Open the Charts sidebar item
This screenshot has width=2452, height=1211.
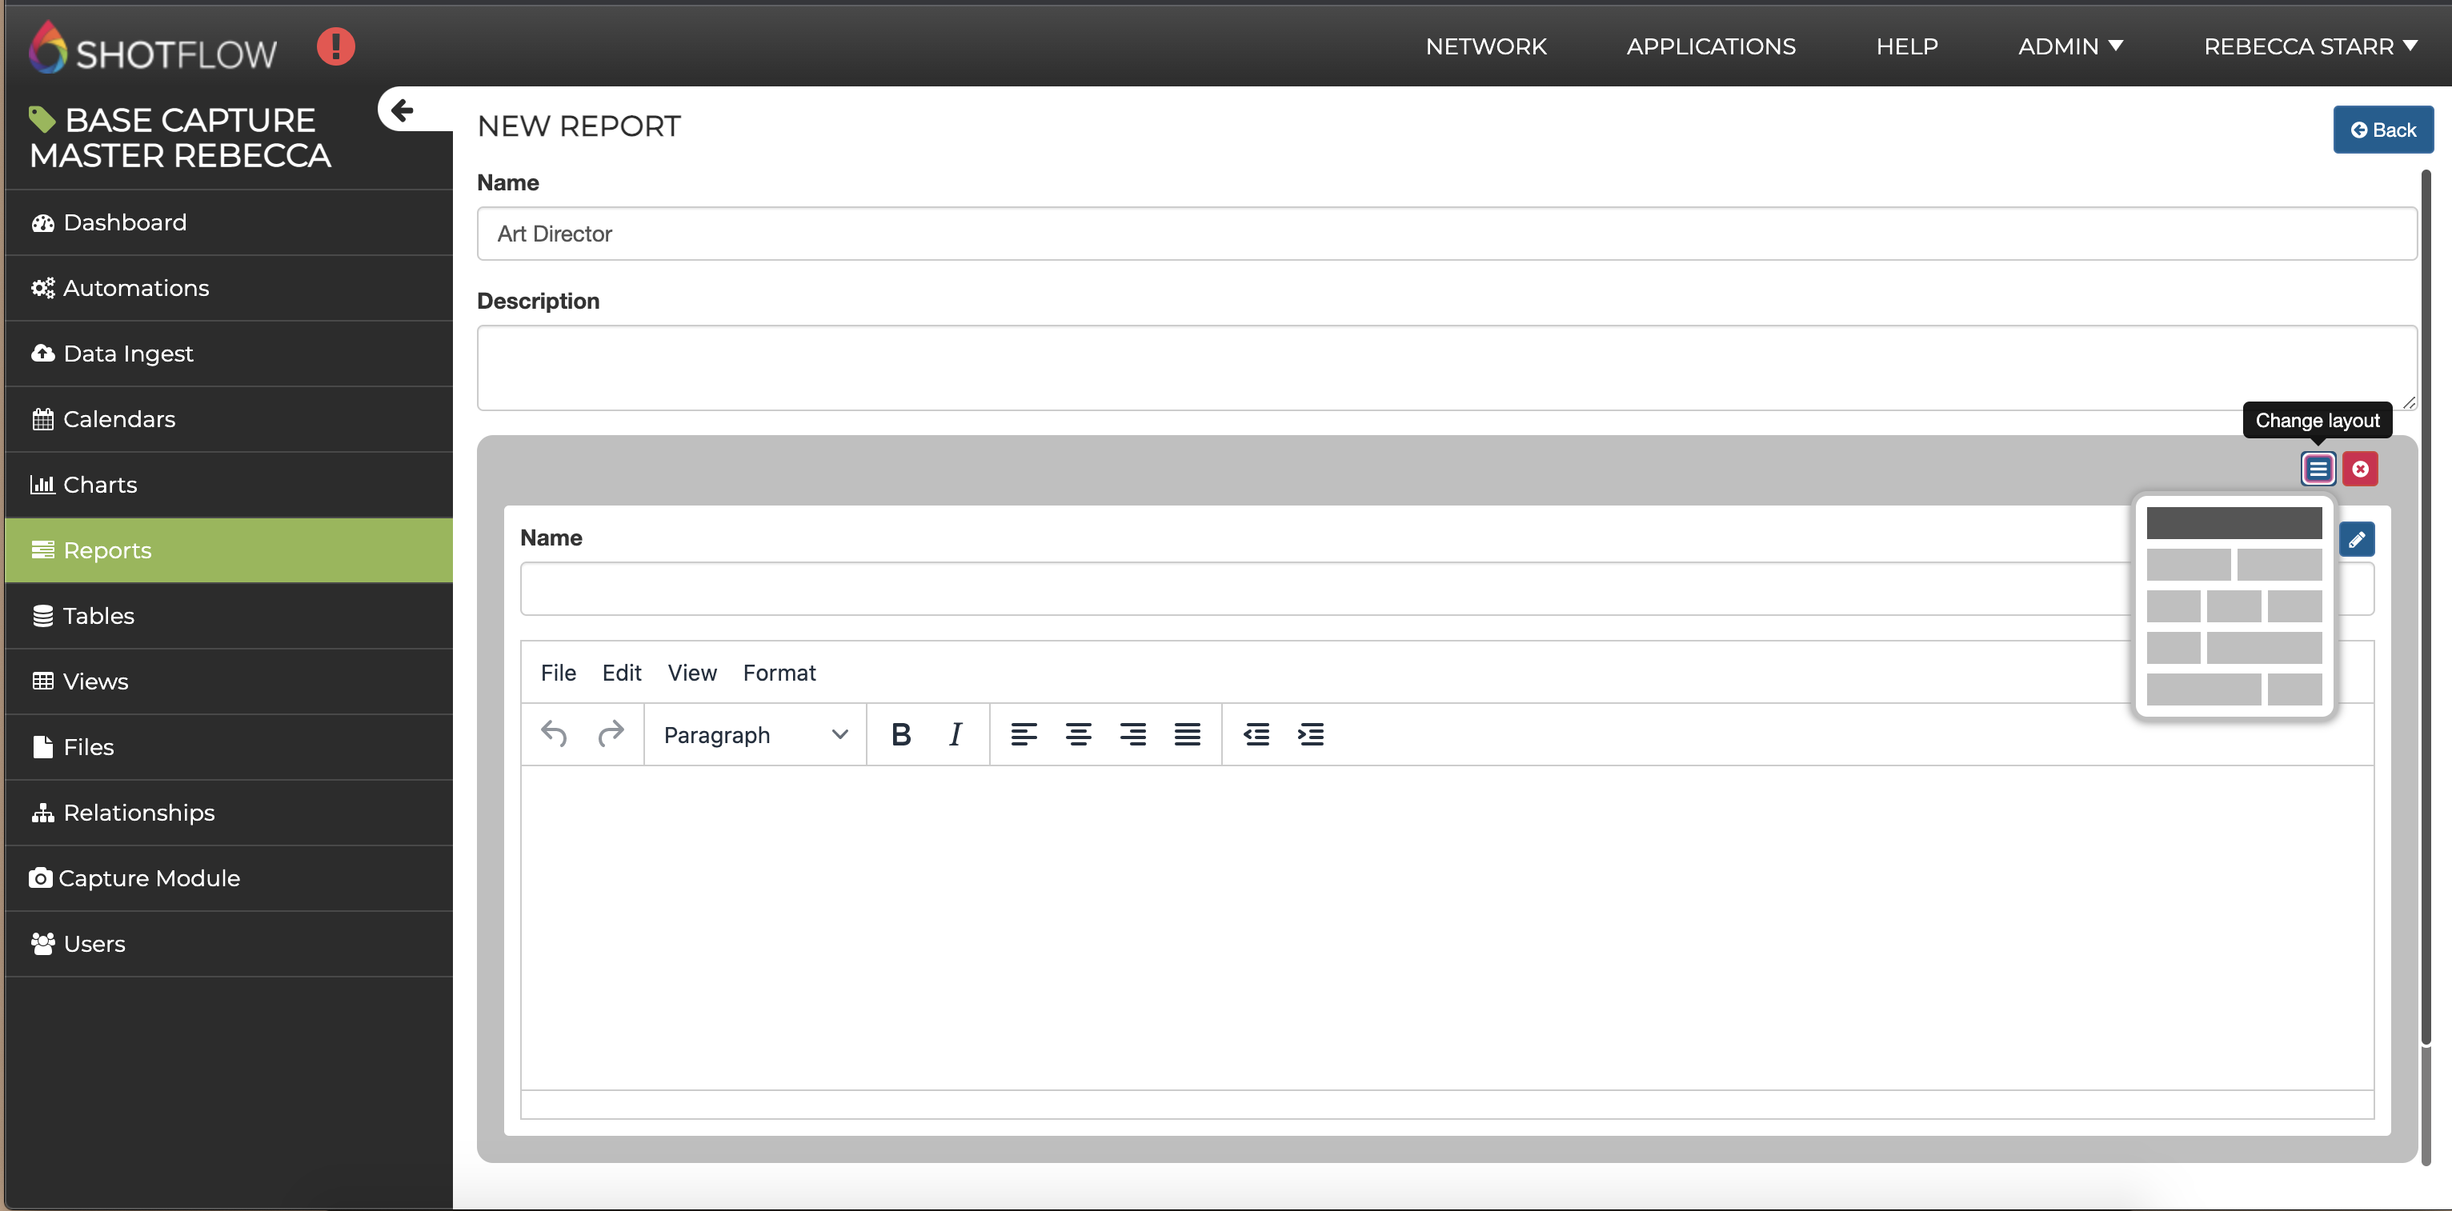100,486
